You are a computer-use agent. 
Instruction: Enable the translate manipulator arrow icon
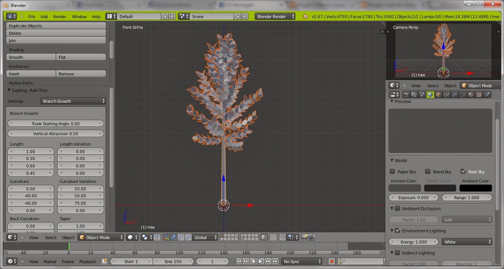pyautogui.click(x=173, y=237)
